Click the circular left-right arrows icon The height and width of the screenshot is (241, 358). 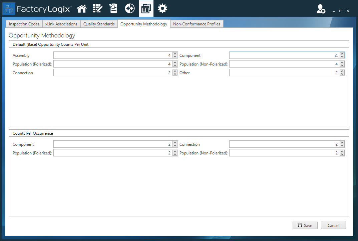(130, 9)
